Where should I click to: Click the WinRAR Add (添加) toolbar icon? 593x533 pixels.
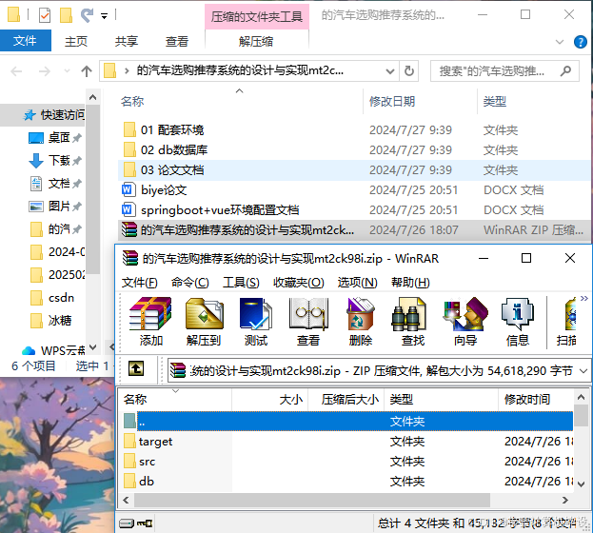pyautogui.click(x=150, y=322)
